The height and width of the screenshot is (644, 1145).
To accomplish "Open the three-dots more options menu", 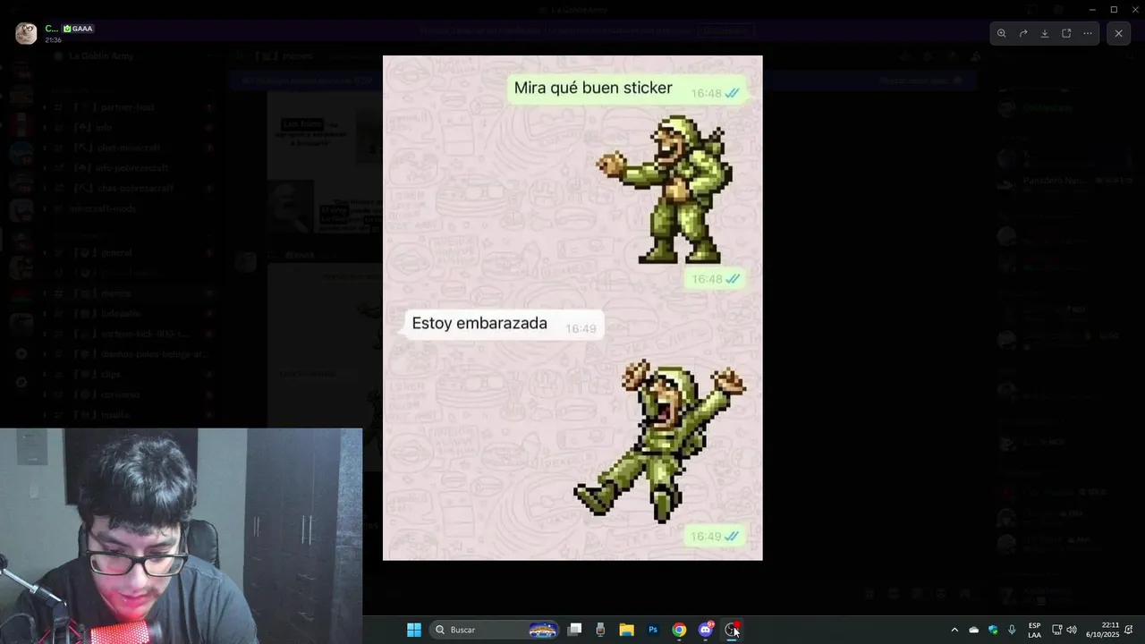I will [1088, 33].
